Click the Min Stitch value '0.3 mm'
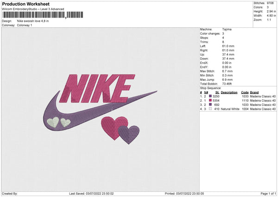This screenshot has height=197, width=278. [227, 75]
